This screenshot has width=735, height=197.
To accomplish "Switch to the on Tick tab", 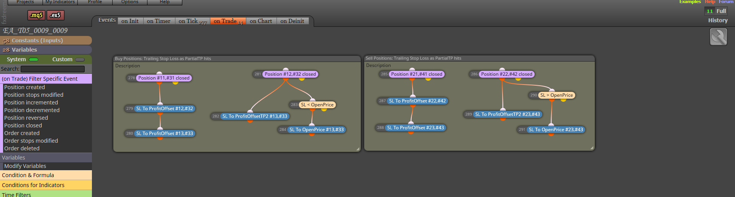I will (x=193, y=21).
